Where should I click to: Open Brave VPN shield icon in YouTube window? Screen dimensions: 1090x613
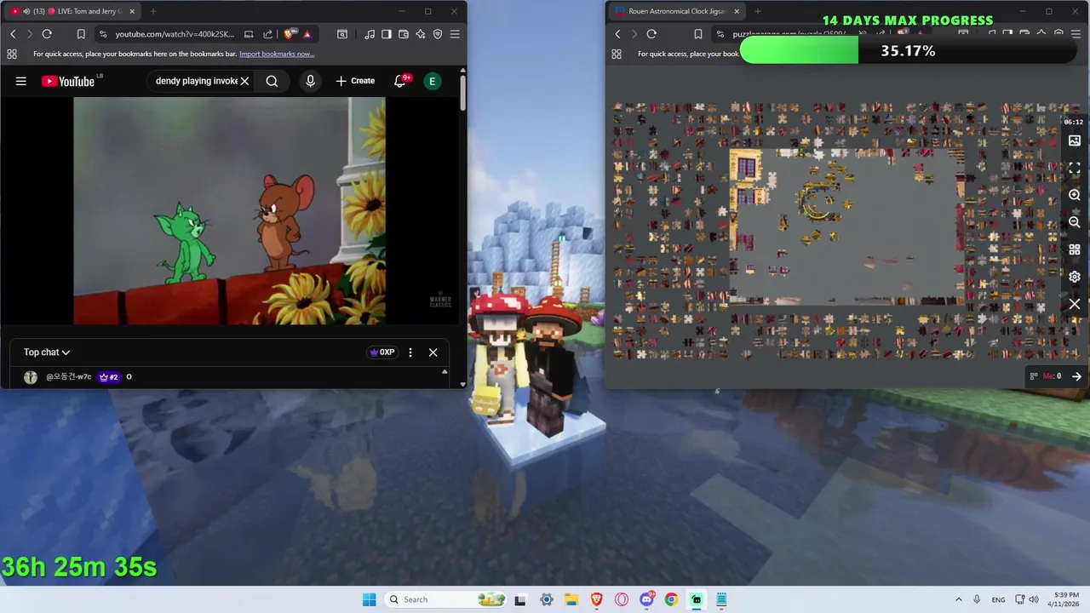point(438,34)
